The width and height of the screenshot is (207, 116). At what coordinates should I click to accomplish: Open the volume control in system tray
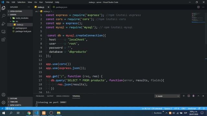pyautogui.click(x=174, y=113)
